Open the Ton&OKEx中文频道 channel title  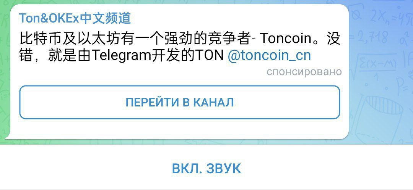75,18
